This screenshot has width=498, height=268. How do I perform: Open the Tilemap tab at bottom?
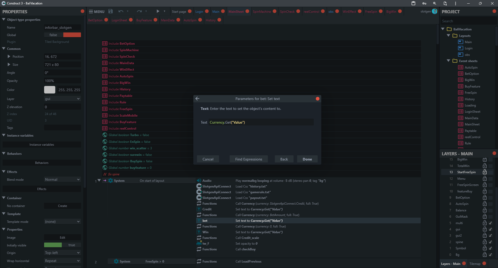point(475,264)
